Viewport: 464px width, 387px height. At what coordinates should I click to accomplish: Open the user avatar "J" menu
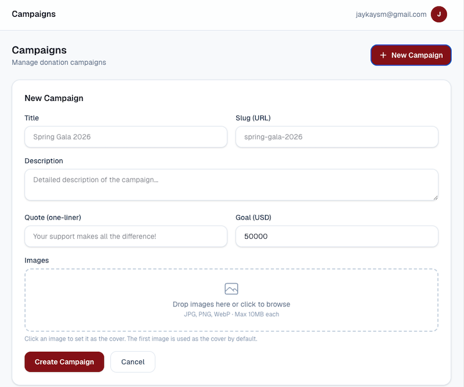[438, 14]
